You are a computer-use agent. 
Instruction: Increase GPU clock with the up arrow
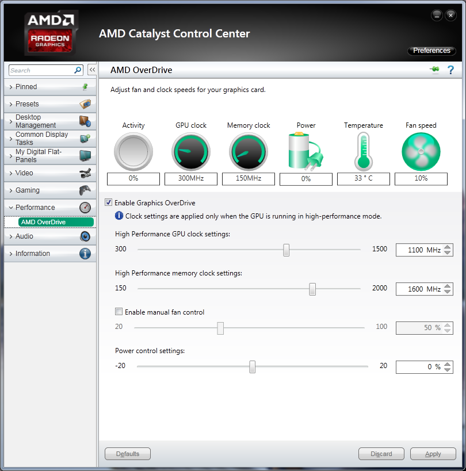(x=448, y=247)
